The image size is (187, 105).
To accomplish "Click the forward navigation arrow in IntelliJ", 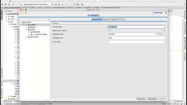I will click(x=17, y=4).
